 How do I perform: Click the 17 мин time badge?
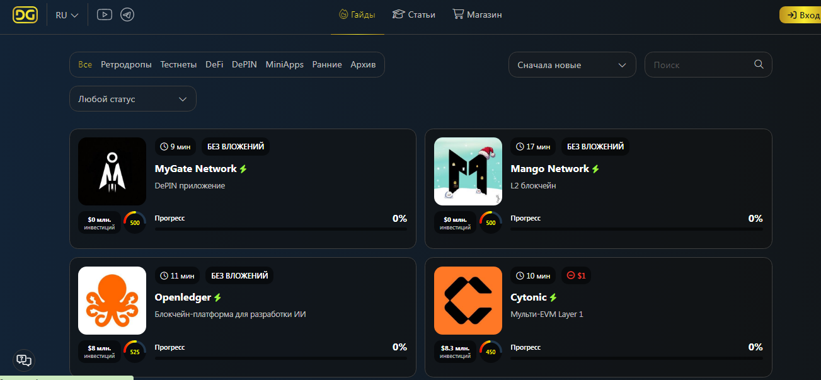click(533, 147)
